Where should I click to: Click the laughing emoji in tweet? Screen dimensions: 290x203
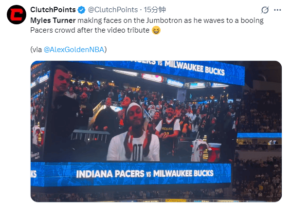(156, 30)
